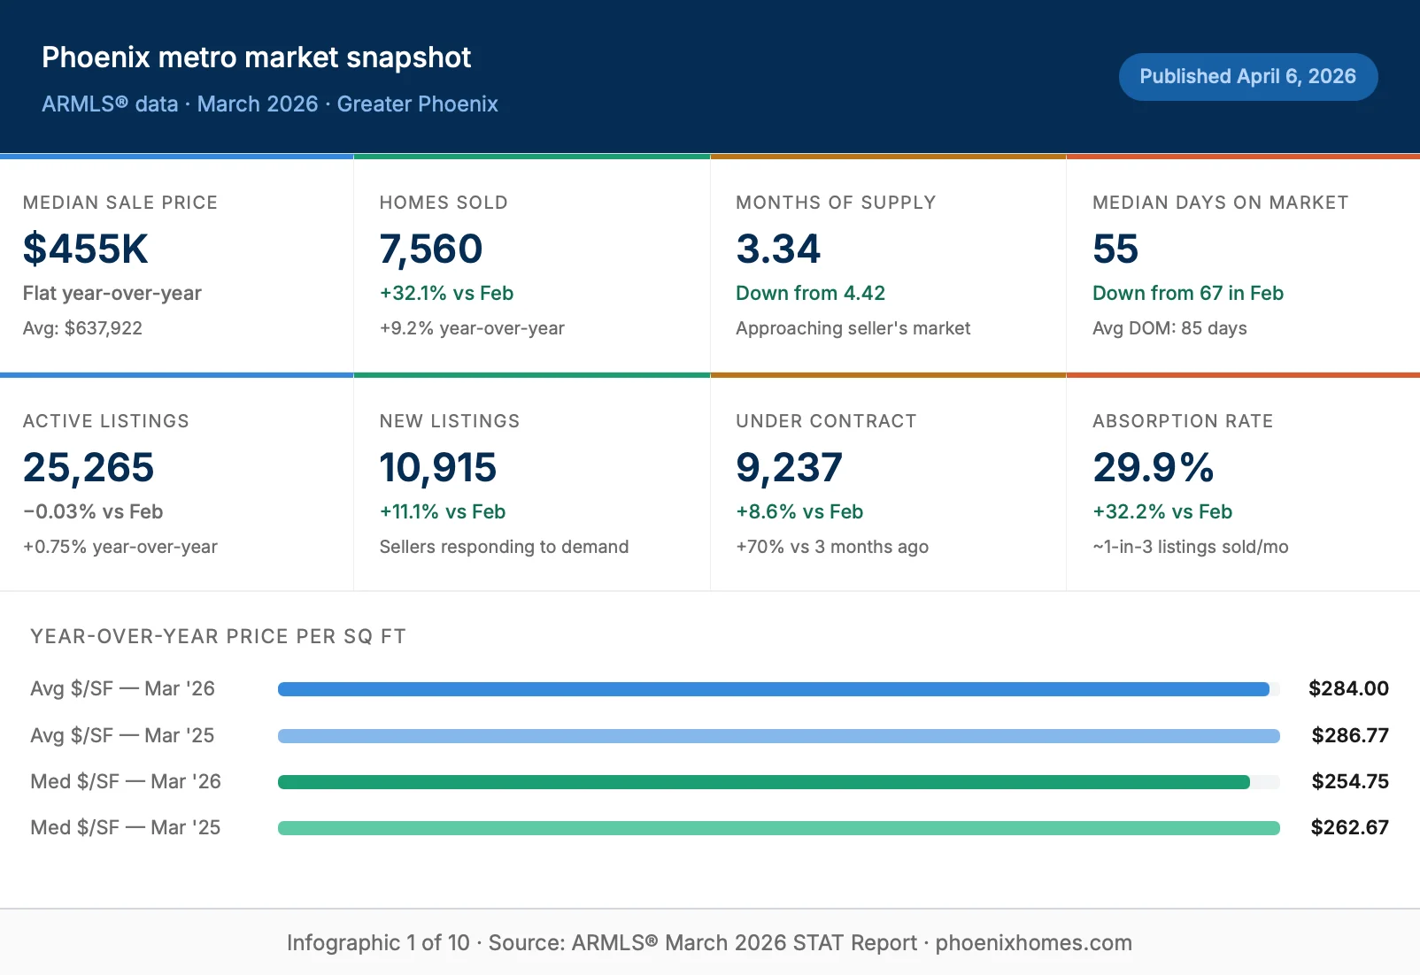This screenshot has width=1420, height=975.
Task: Select the Median Days on Market 55 figure
Action: pyautogui.click(x=1115, y=249)
